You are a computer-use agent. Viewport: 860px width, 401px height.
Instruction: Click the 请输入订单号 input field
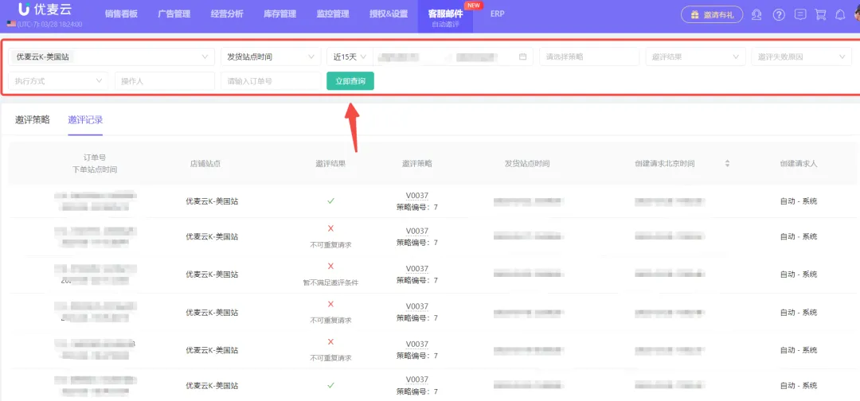click(x=271, y=80)
